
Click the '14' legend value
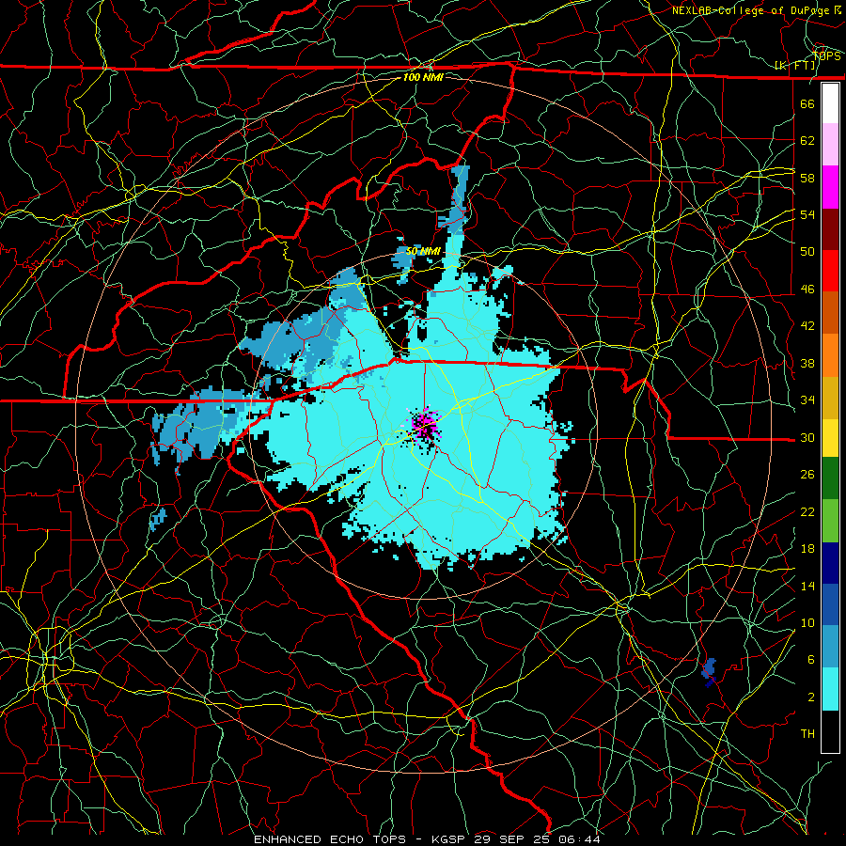tap(807, 586)
